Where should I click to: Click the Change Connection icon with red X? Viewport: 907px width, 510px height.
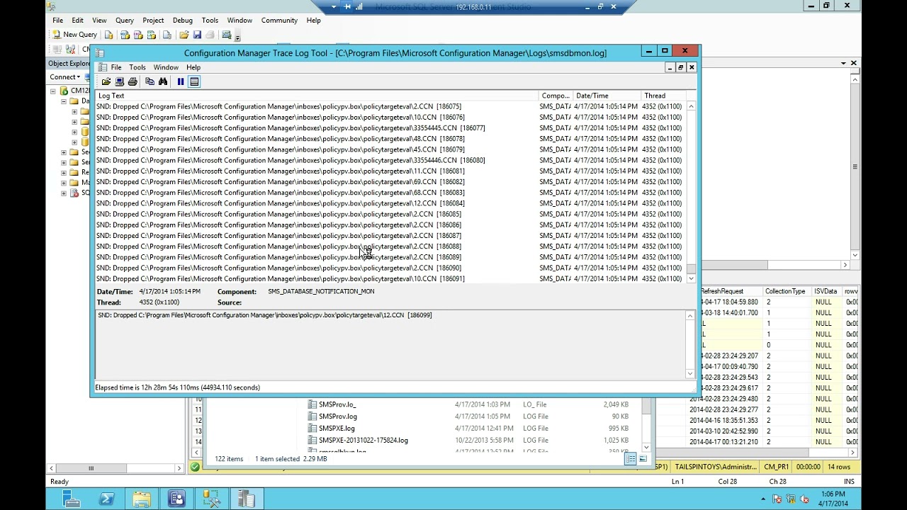pos(70,50)
